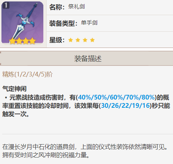Viewport: 173px width, 164px height.
Task: Click the 装备描述 section header
Action: pos(88,58)
